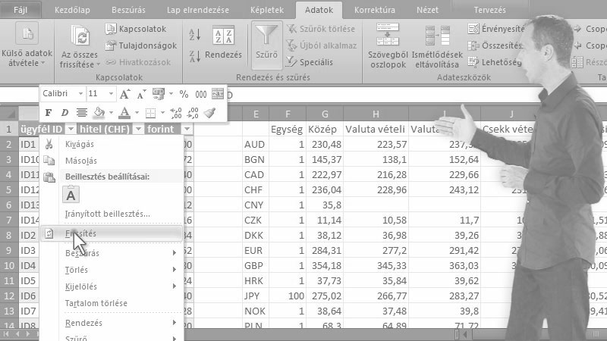Image resolution: width=607 pixels, height=341 pixels.
Task: Click Szűrők törlése
Action: pos(320,29)
